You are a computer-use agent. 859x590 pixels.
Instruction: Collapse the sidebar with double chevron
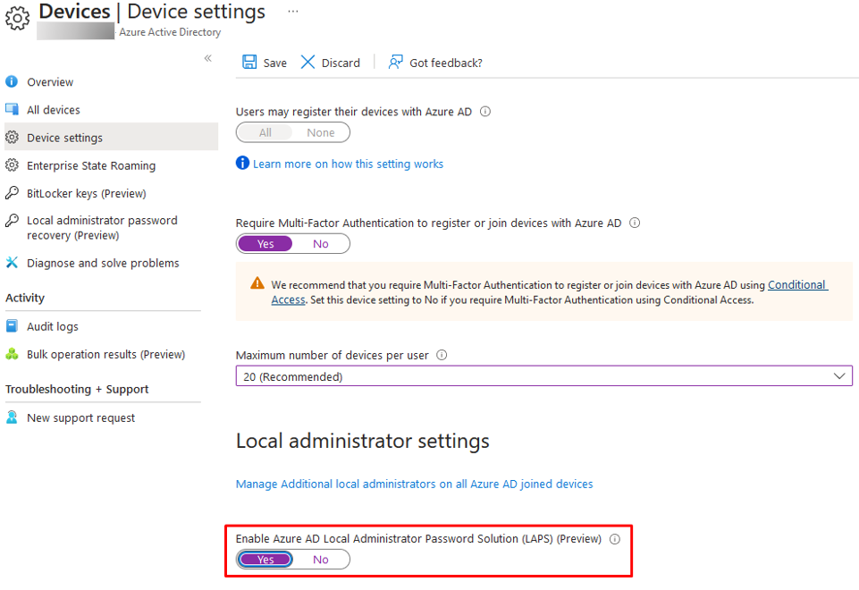[208, 58]
